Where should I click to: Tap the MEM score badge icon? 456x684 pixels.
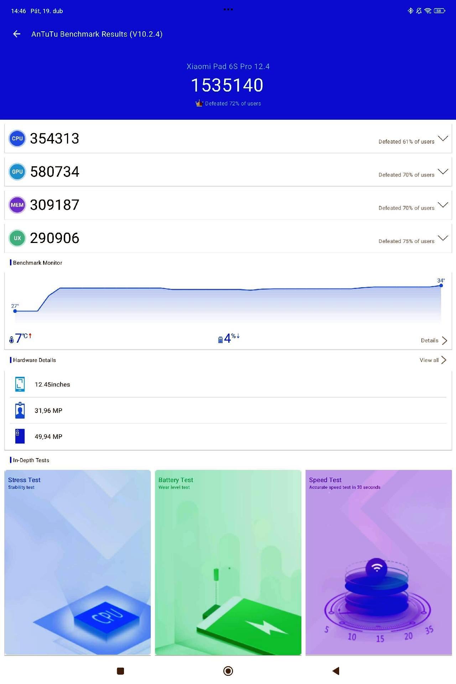tap(17, 205)
